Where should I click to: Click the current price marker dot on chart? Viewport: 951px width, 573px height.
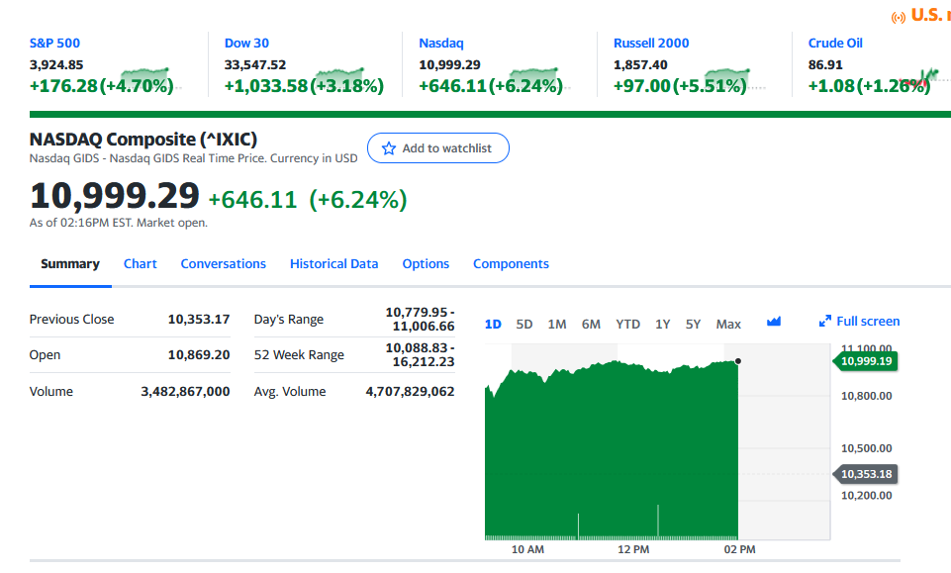click(x=737, y=361)
